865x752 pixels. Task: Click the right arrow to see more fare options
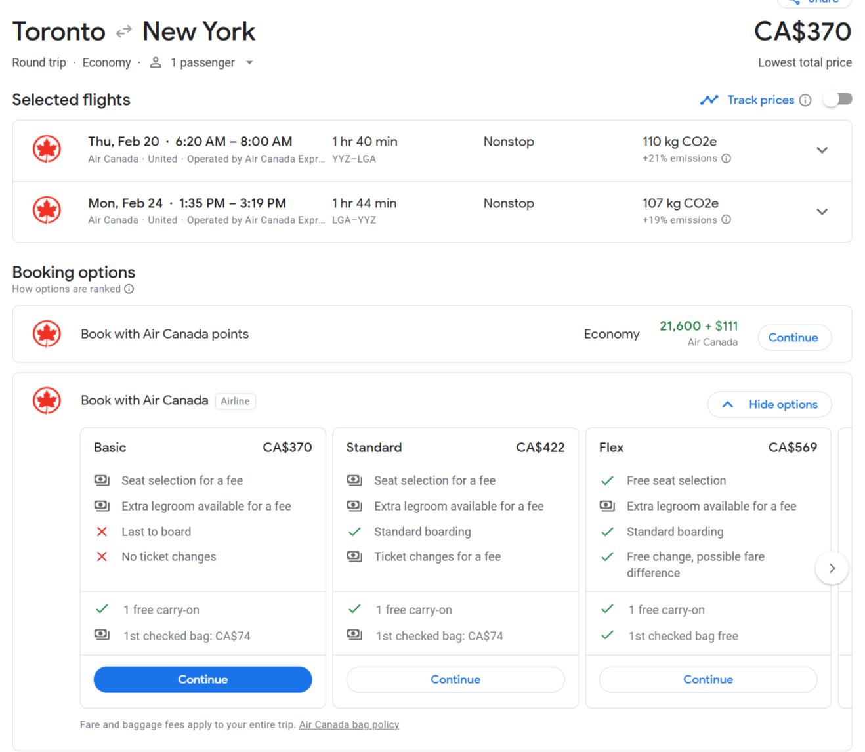832,568
